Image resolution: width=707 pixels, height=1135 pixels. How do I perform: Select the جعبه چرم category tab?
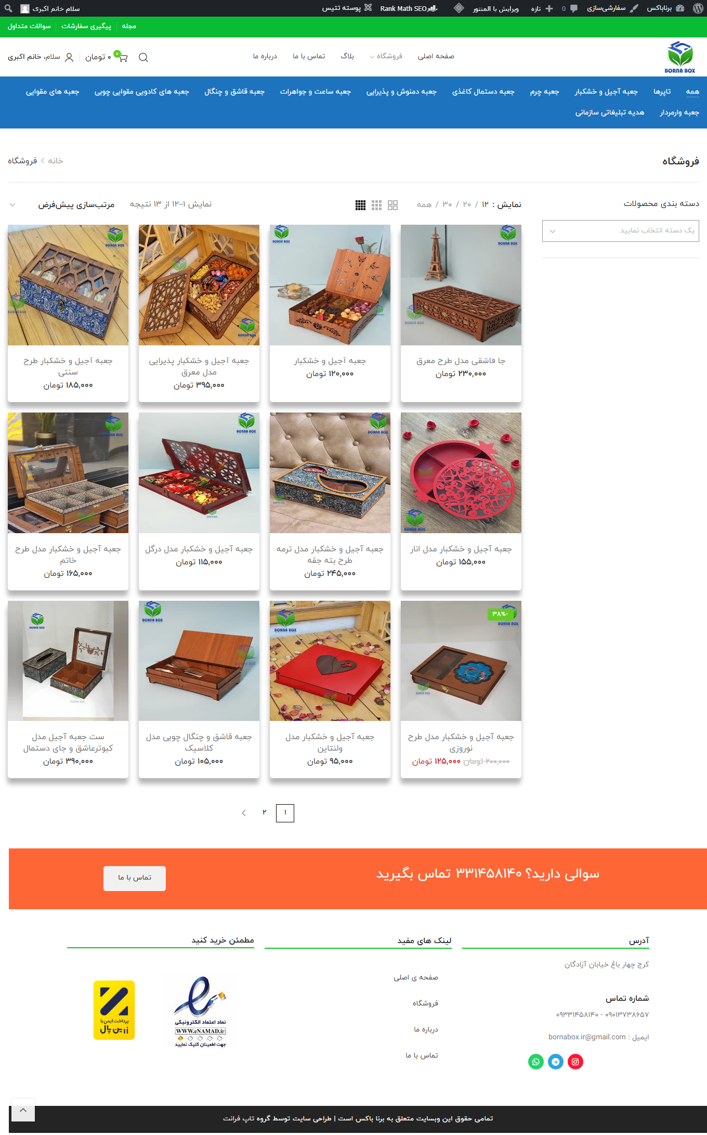(544, 92)
